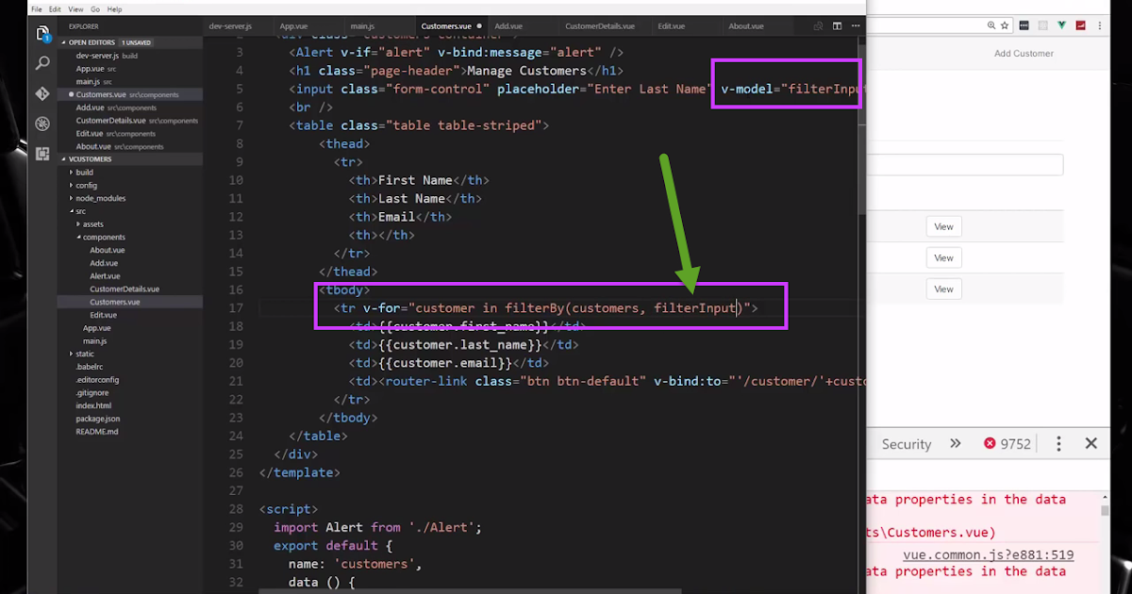Open Chrome's three-dot menu
The image size is (1132, 594).
click(x=1100, y=25)
